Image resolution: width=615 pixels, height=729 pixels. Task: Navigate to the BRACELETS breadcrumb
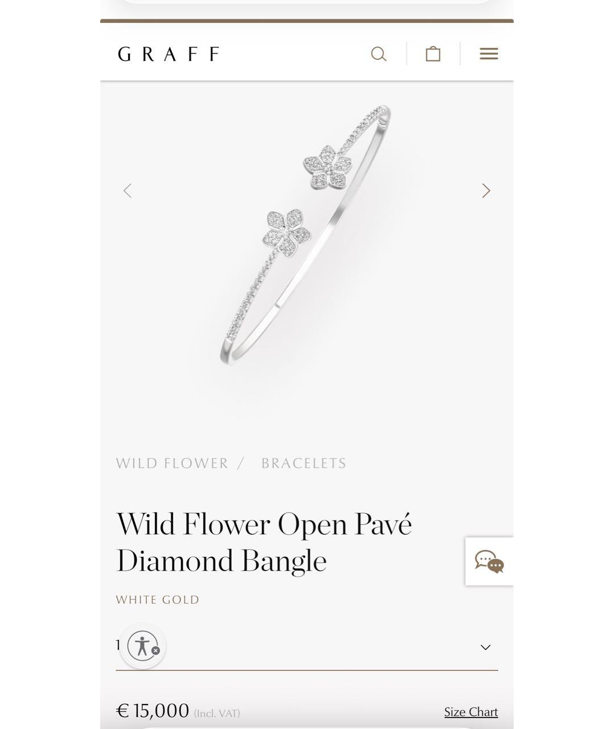click(x=304, y=463)
